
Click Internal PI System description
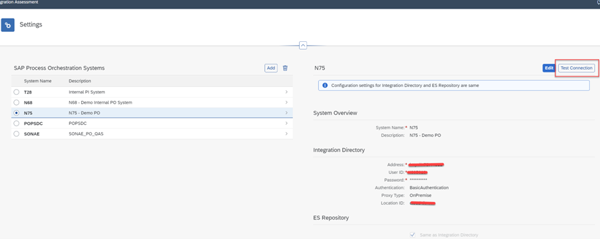(x=87, y=92)
